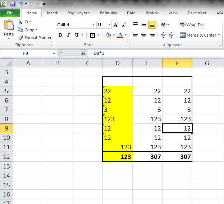Select cell E12 containing 307
This screenshot has width=224, height=204.
(147, 157)
